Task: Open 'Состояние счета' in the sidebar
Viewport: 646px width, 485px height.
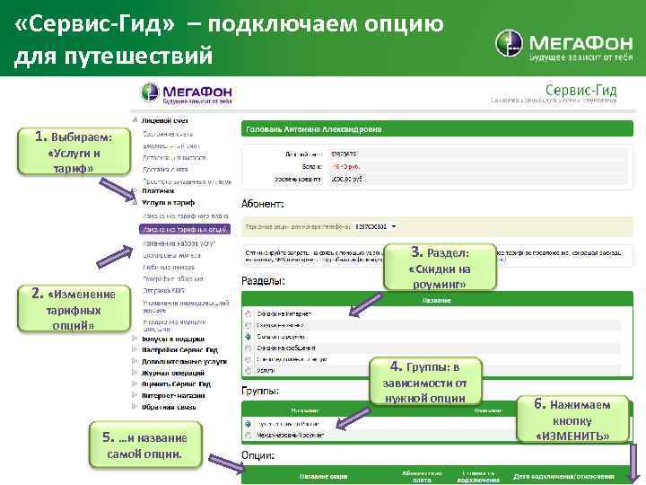Action: (x=168, y=134)
